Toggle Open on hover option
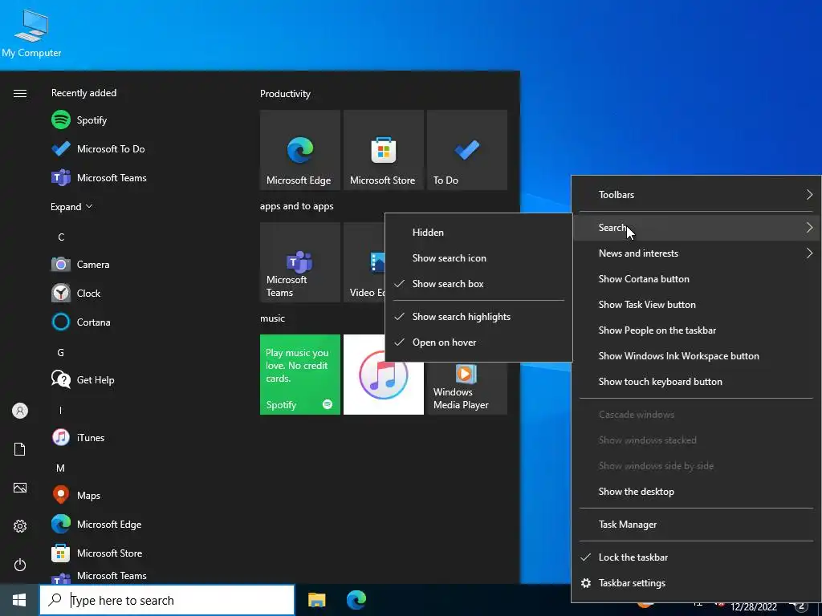The height and width of the screenshot is (616, 822). pyautogui.click(x=478, y=342)
